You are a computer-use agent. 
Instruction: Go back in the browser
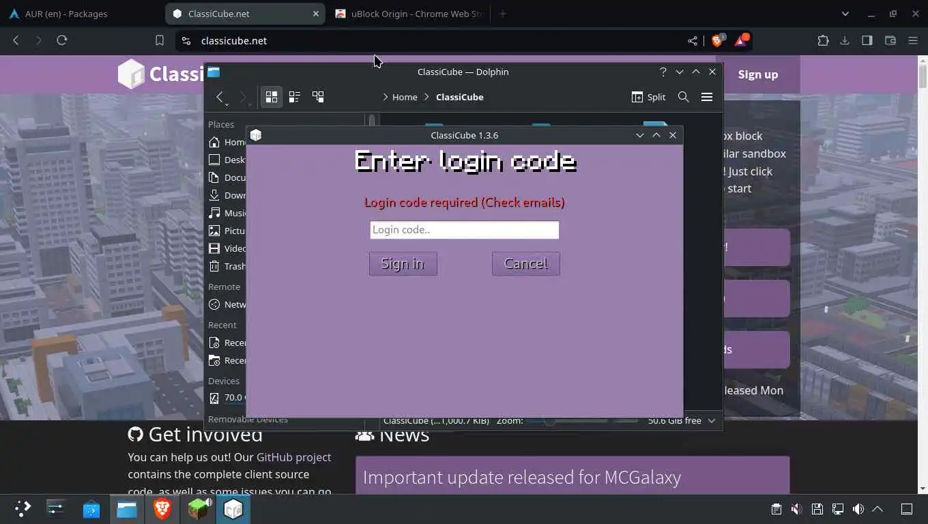16,41
